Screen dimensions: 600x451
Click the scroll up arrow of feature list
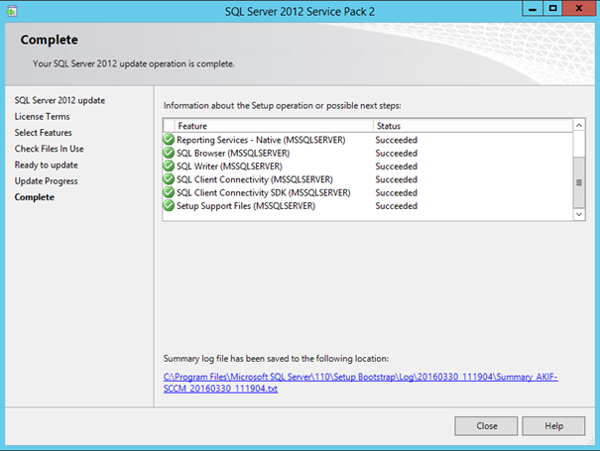click(579, 125)
